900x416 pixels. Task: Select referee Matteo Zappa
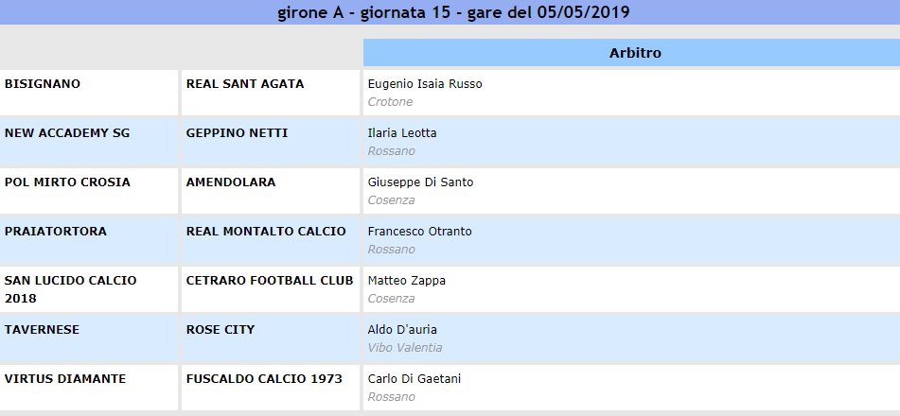(x=406, y=281)
